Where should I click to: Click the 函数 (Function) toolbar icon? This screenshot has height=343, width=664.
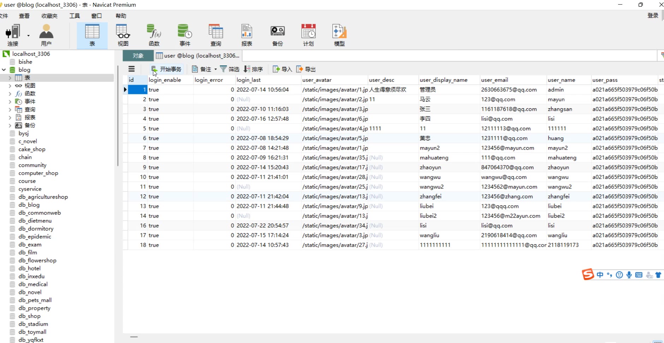[x=154, y=35]
